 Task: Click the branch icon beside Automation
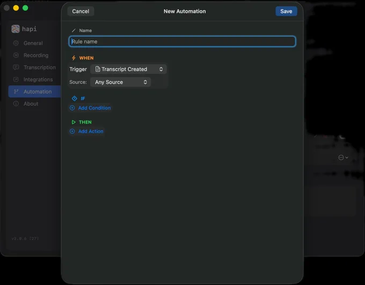click(x=16, y=92)
